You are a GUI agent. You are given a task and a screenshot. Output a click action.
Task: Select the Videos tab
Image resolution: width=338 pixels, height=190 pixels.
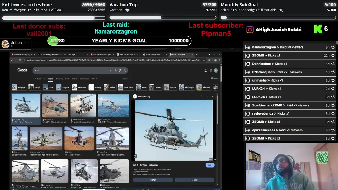(x=74, y=79)
